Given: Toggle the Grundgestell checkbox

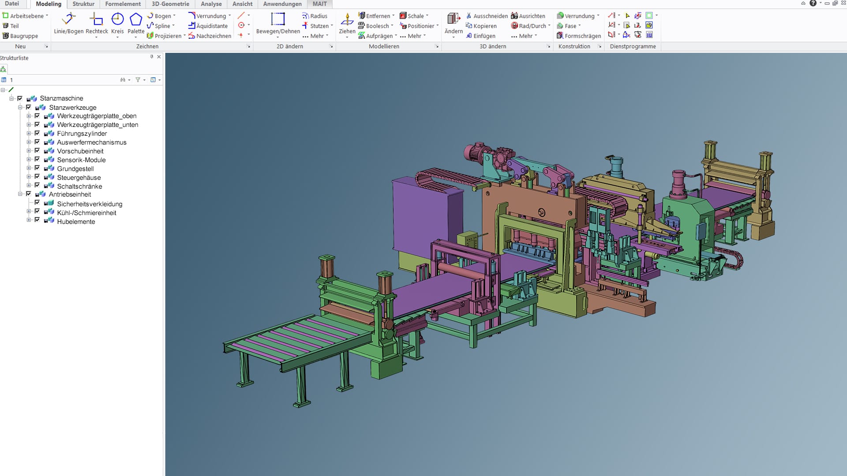Looking at the screenshot, I should 37,168.
